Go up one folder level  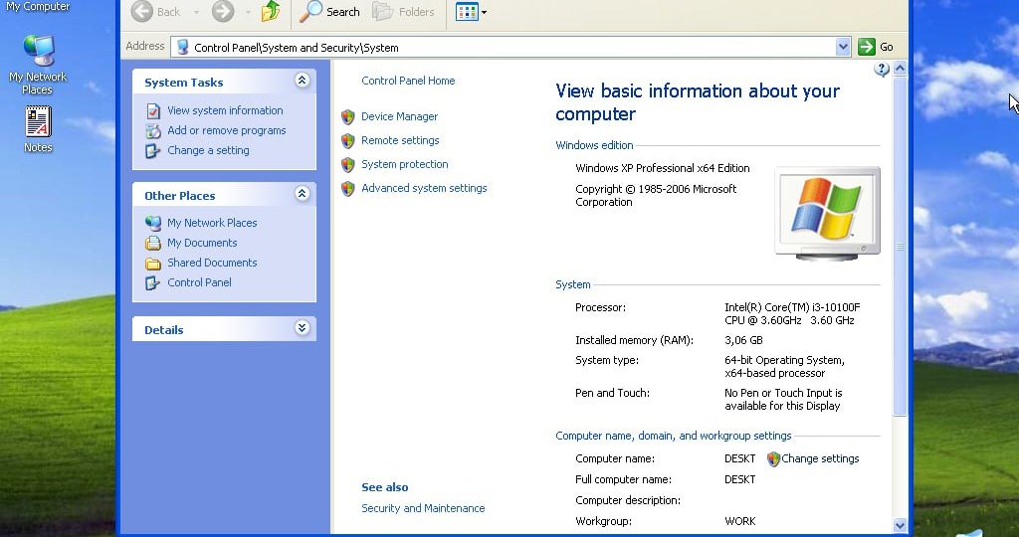pyautogui.click(x=271, y=11)
